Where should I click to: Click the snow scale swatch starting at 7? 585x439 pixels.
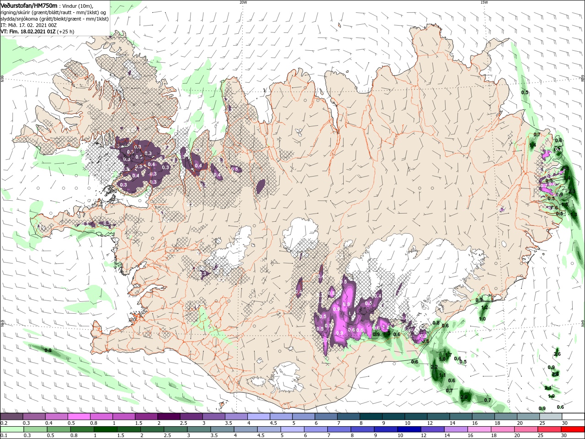(348, 417)
